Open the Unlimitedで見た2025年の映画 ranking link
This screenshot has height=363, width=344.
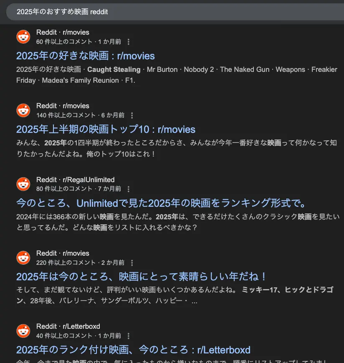click(161, 203)
